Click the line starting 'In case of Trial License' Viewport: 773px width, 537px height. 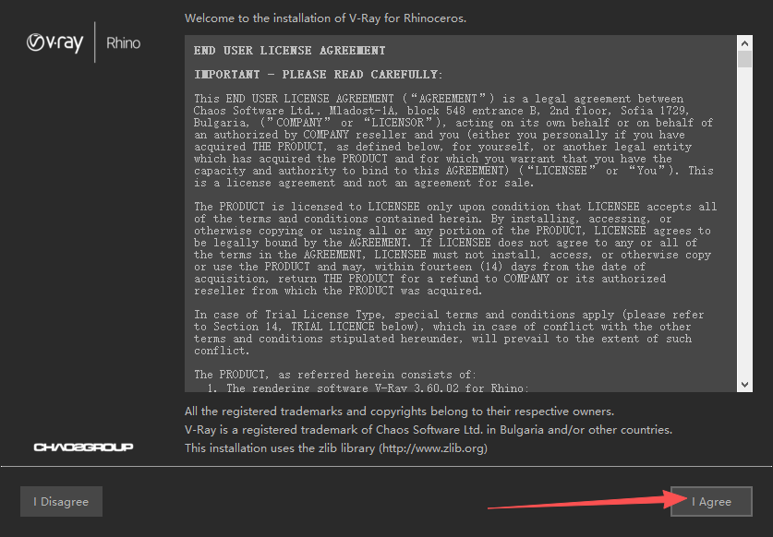(449, 315)
